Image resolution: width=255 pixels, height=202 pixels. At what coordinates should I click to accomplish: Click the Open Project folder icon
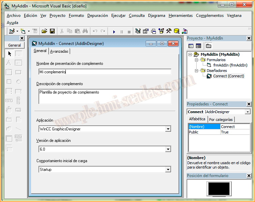coord(44,31)
